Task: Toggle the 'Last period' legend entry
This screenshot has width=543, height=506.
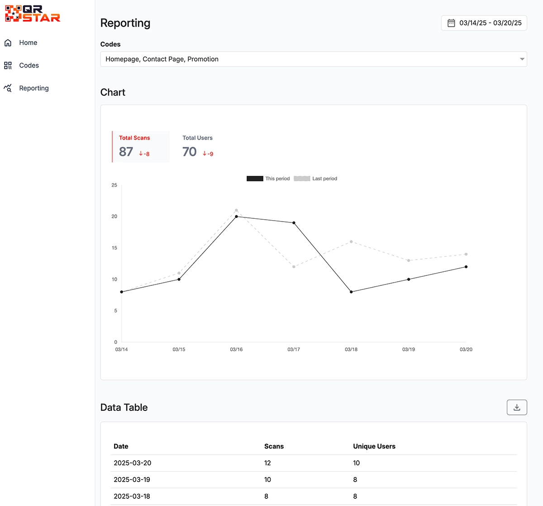Action: coord(315,178)
